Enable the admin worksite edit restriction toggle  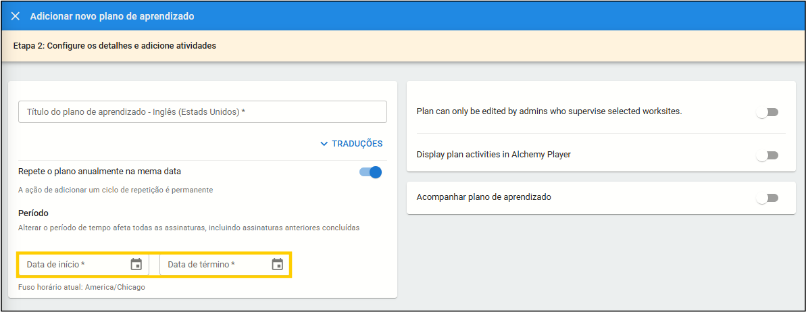pyautogui.click(x=767, y=112)
